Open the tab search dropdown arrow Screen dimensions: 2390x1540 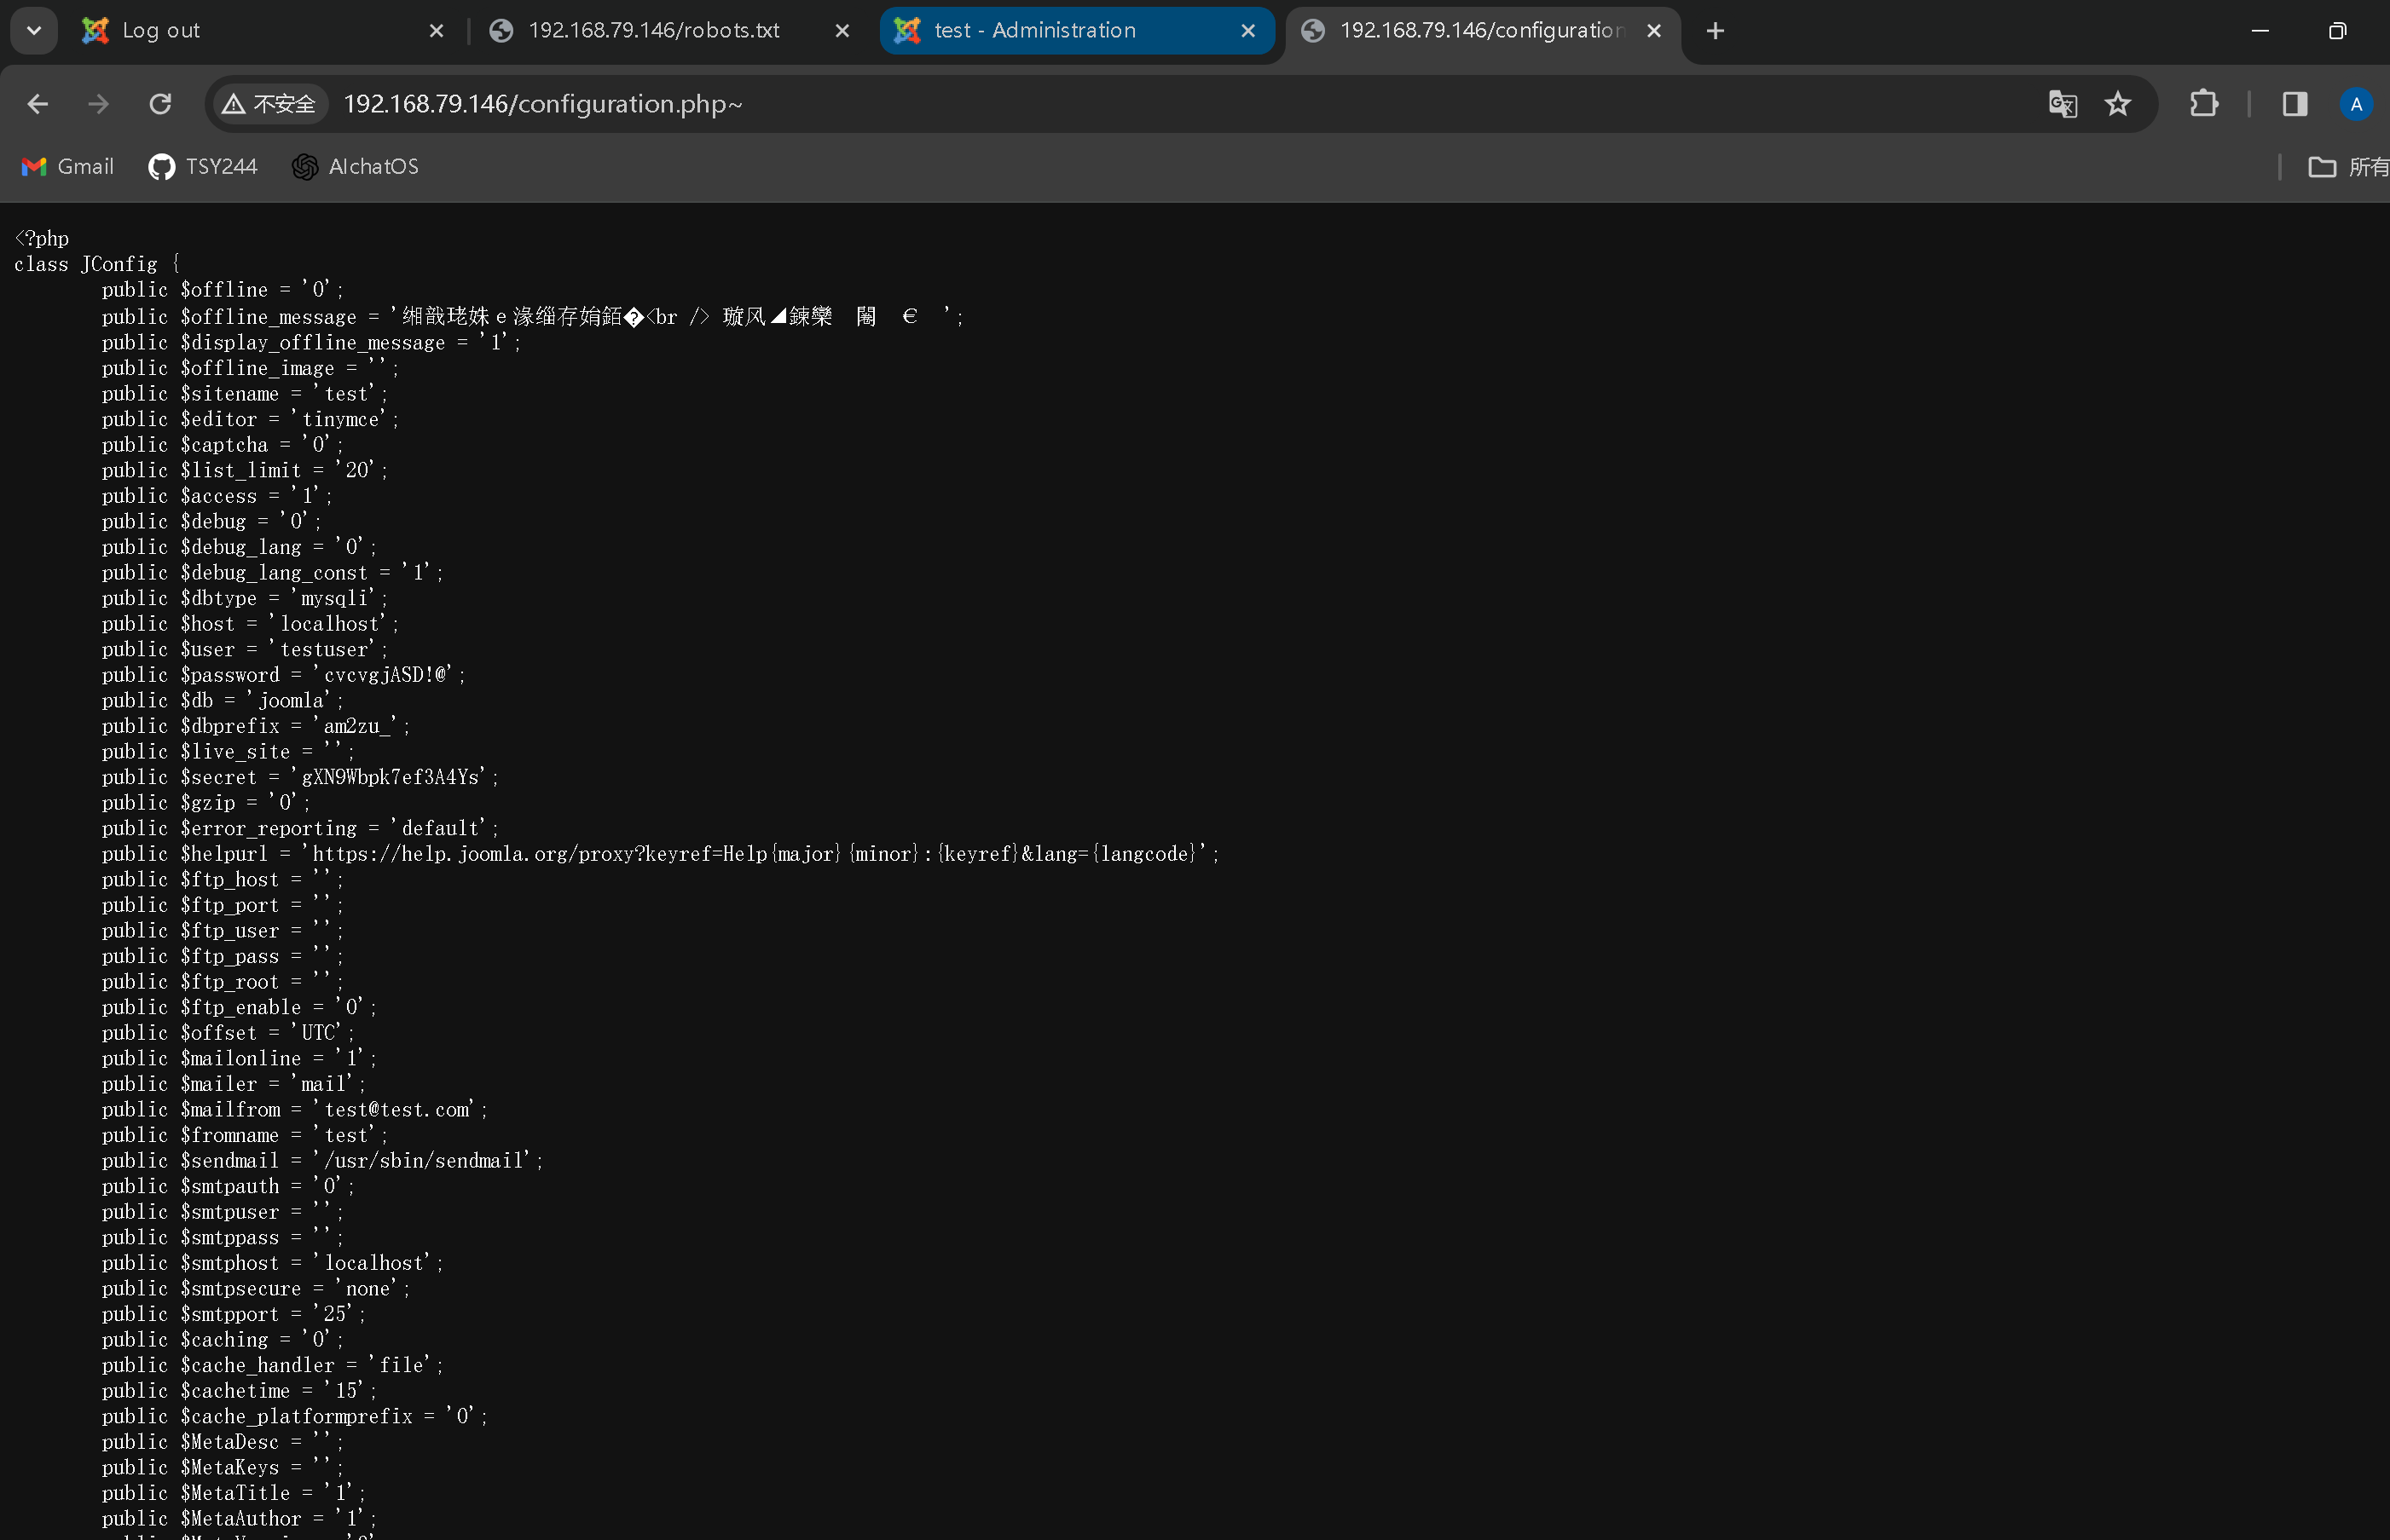click(34, 31)
